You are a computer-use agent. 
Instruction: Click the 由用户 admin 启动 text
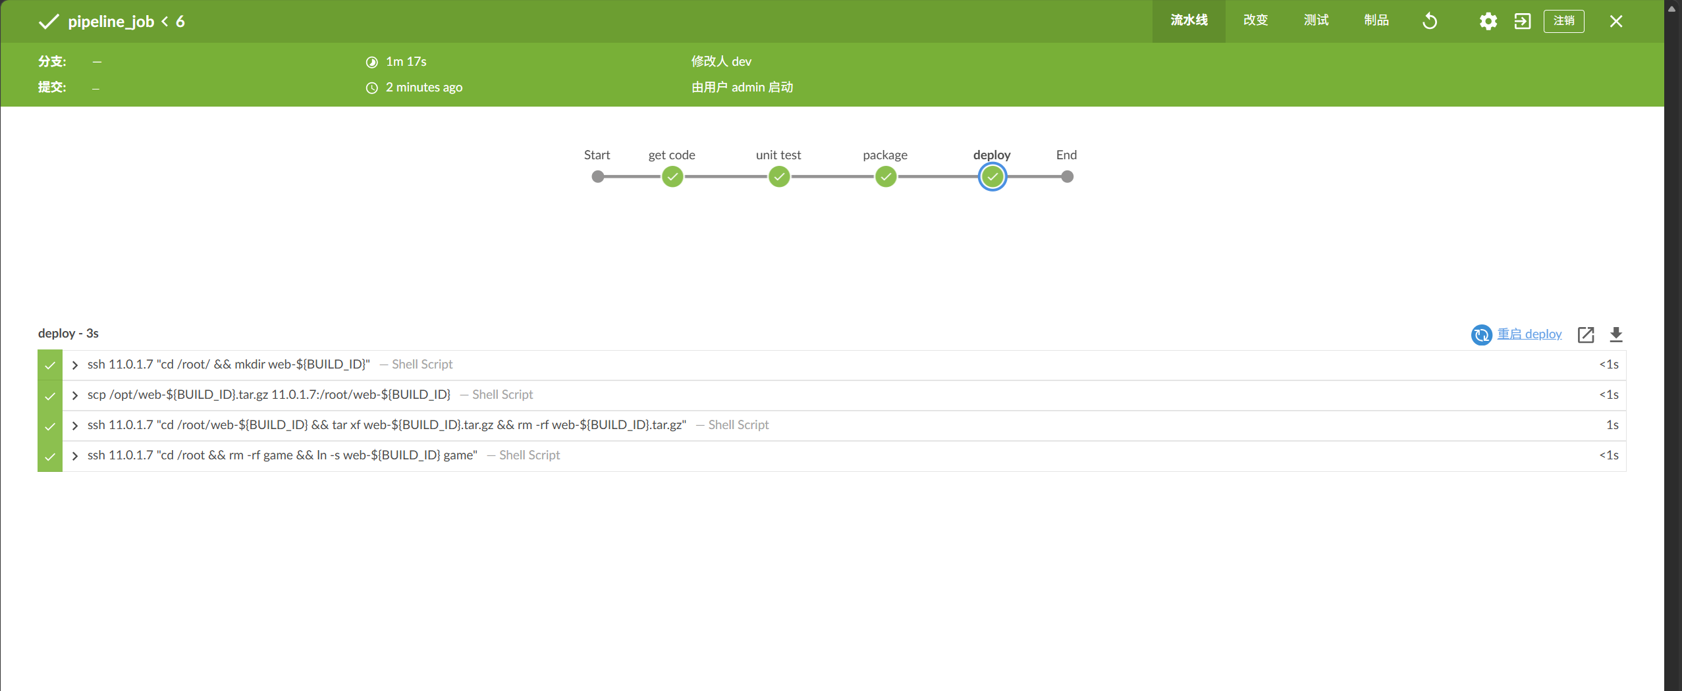[x=742, y=87]
